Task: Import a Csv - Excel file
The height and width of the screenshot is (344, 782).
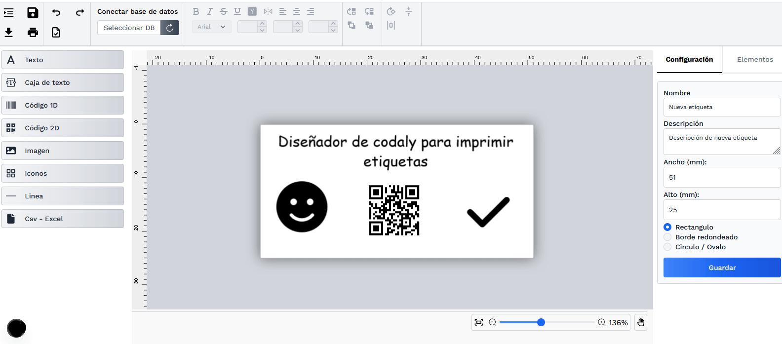Action: click(x=63, y=219)
